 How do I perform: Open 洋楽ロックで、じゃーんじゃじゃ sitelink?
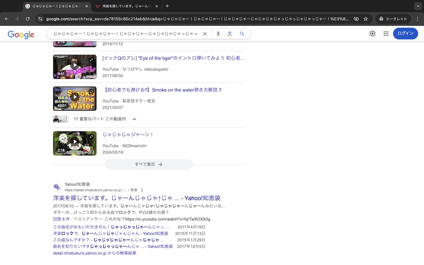[x=111, y=233]
